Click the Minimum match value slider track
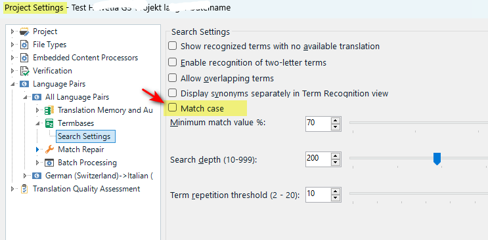Viewport: 488px width, 240px height. pos(418,123)
